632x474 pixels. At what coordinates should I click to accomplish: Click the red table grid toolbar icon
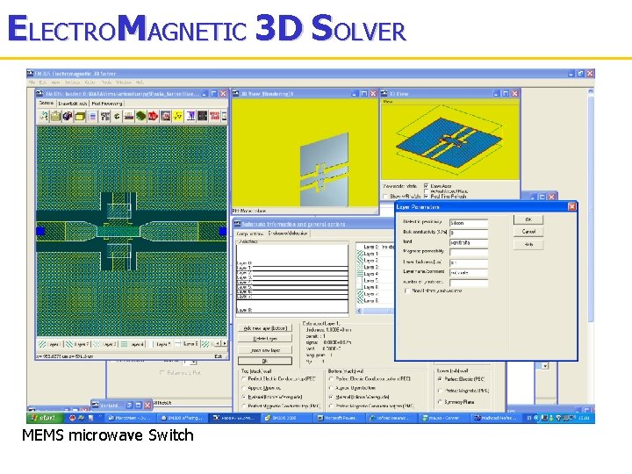[214, 117]
